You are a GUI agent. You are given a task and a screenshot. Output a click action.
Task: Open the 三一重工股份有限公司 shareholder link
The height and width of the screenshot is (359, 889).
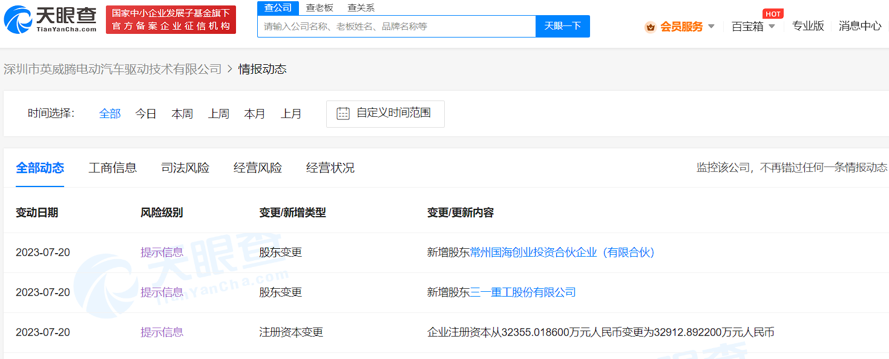click(523, 292)
